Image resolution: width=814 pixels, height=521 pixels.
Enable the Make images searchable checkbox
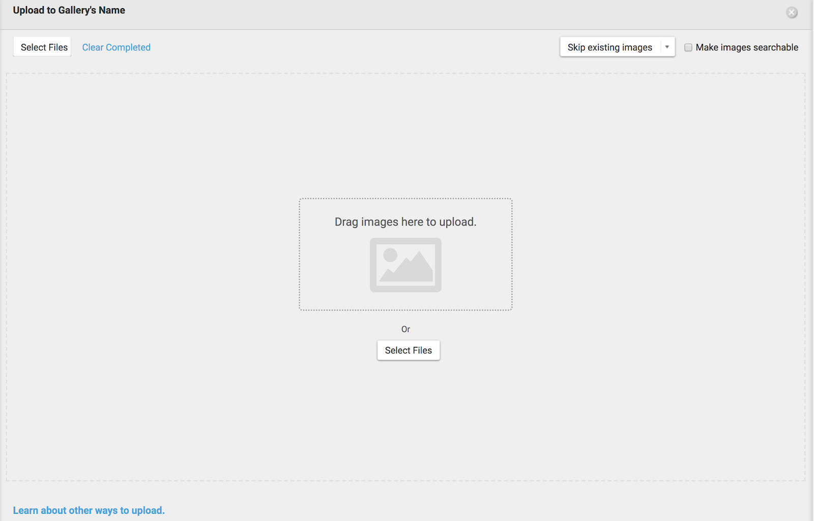688,47
